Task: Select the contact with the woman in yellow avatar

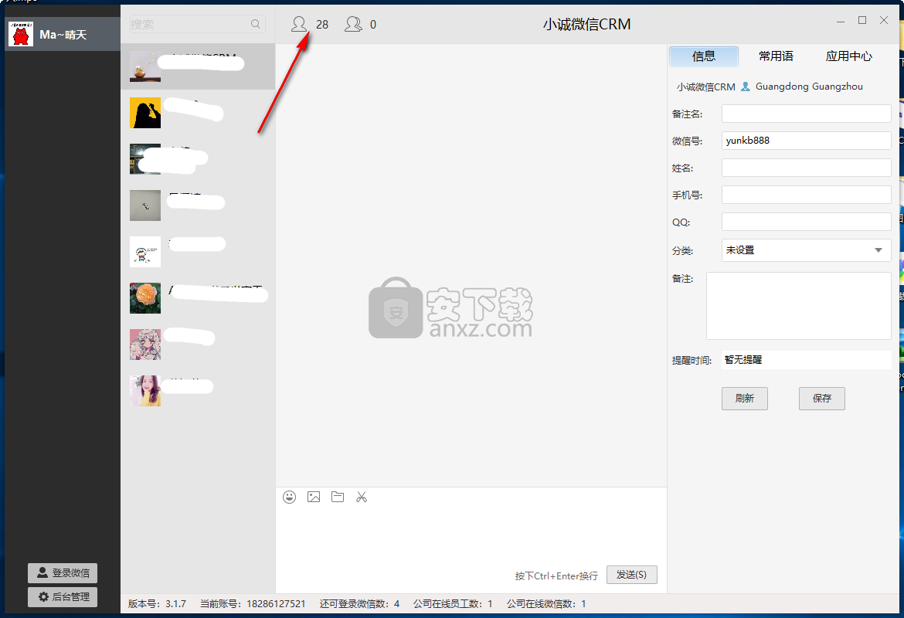Action: [198, 390]
